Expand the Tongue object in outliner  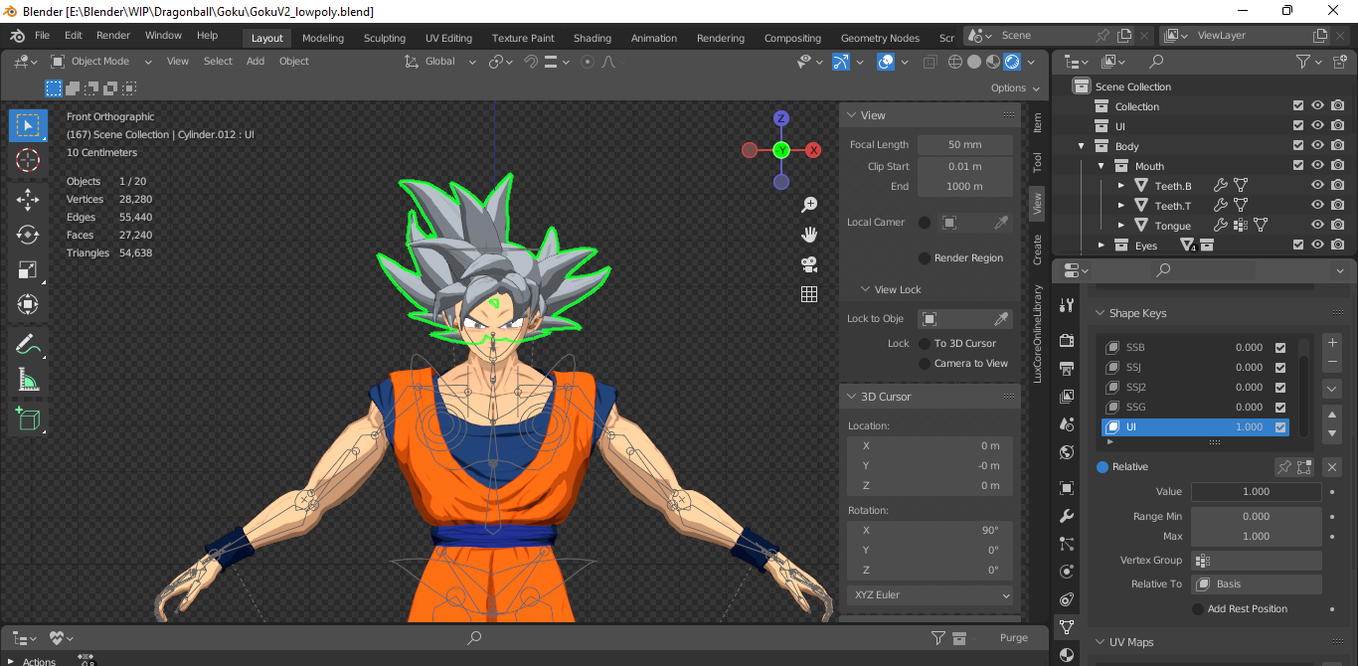point(1121,226)
